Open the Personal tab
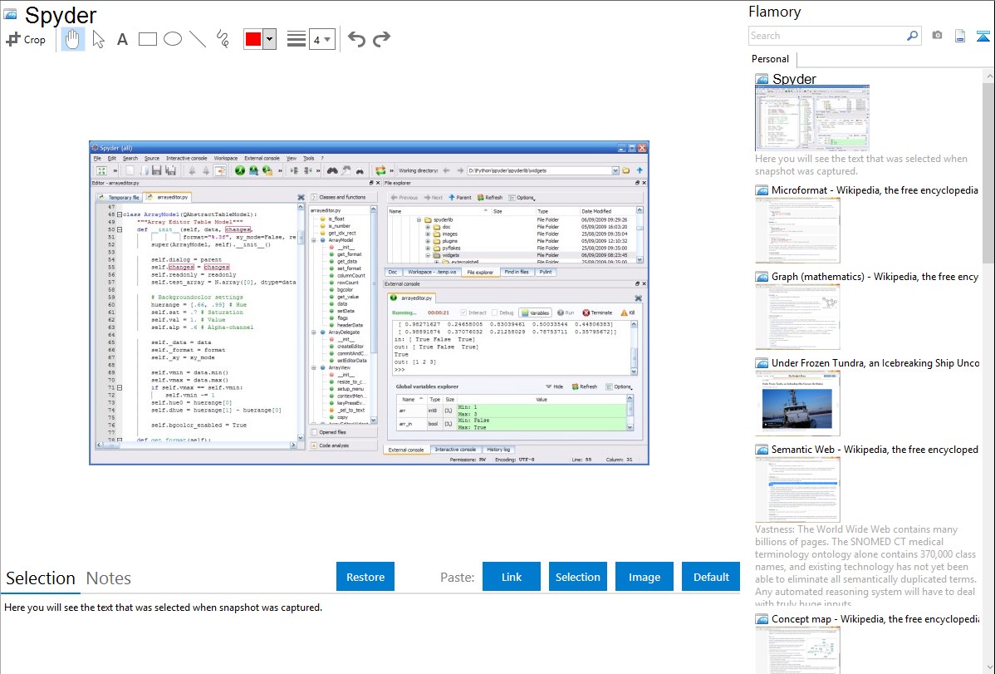Image resolution: width=995 pixels, height=674 pixels. coord(771,58)
